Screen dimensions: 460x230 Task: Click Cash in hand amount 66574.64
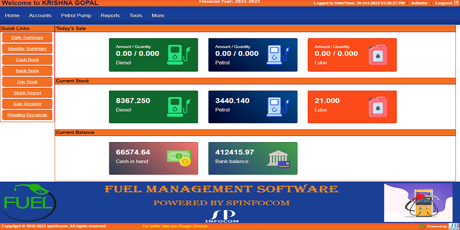(133, 152)
